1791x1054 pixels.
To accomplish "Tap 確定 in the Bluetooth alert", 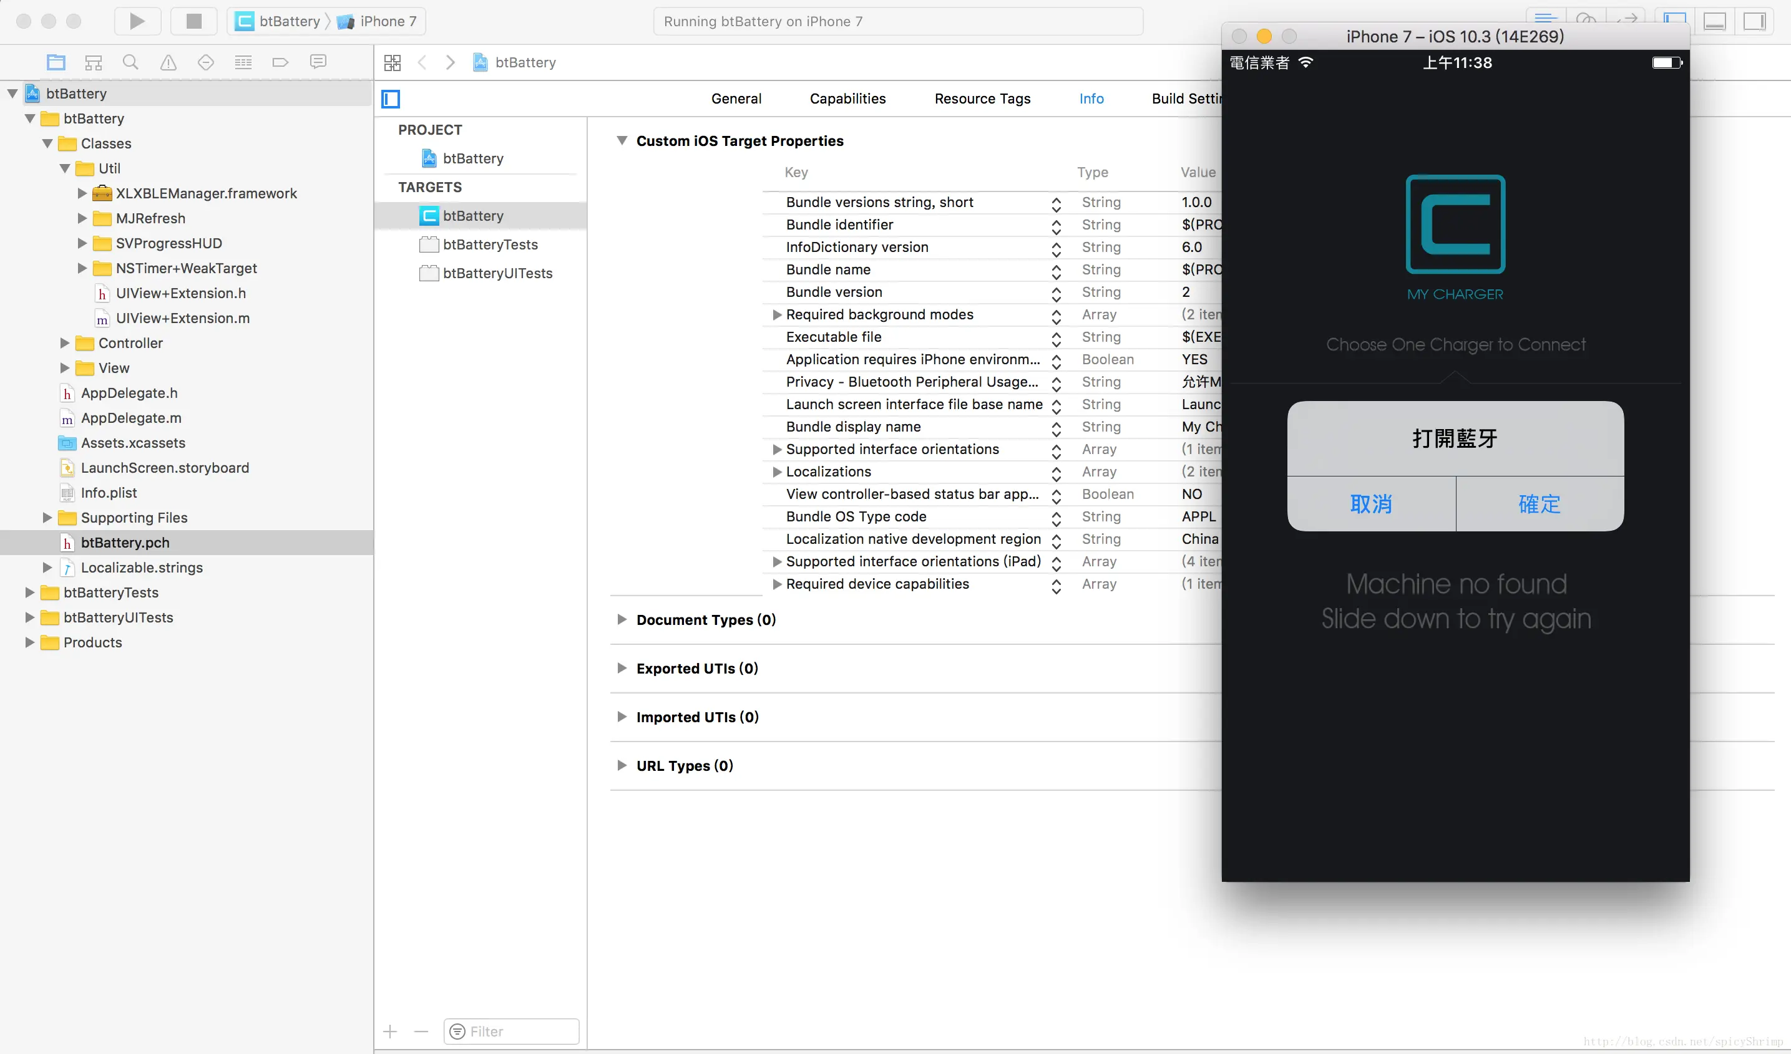I will tap(1540, 503).
